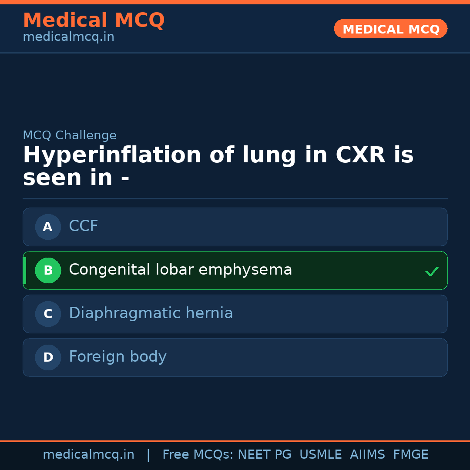The height and width of the screenshot is (470, 470).
Task: Select the circular C option badge
Action: pyautogui.click(x=48, y=314)
